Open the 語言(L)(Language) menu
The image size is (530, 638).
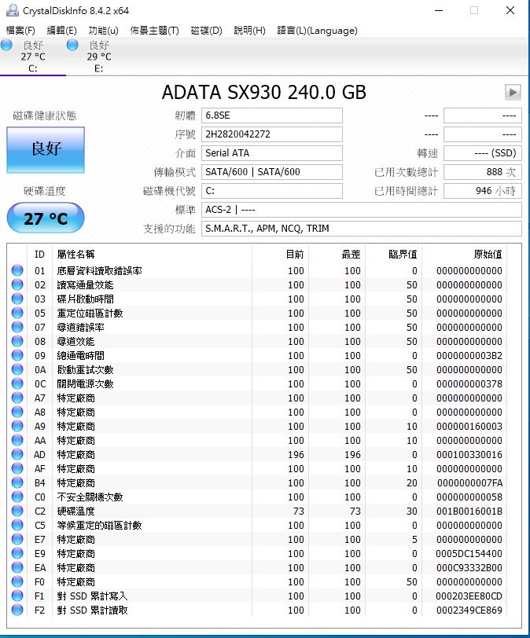click(317, 31)
